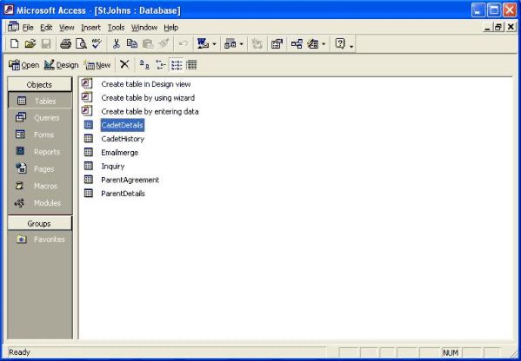Screen dimensions: 521x361
Task: Select Tables in Objects pane
Action: click(39, 102)
